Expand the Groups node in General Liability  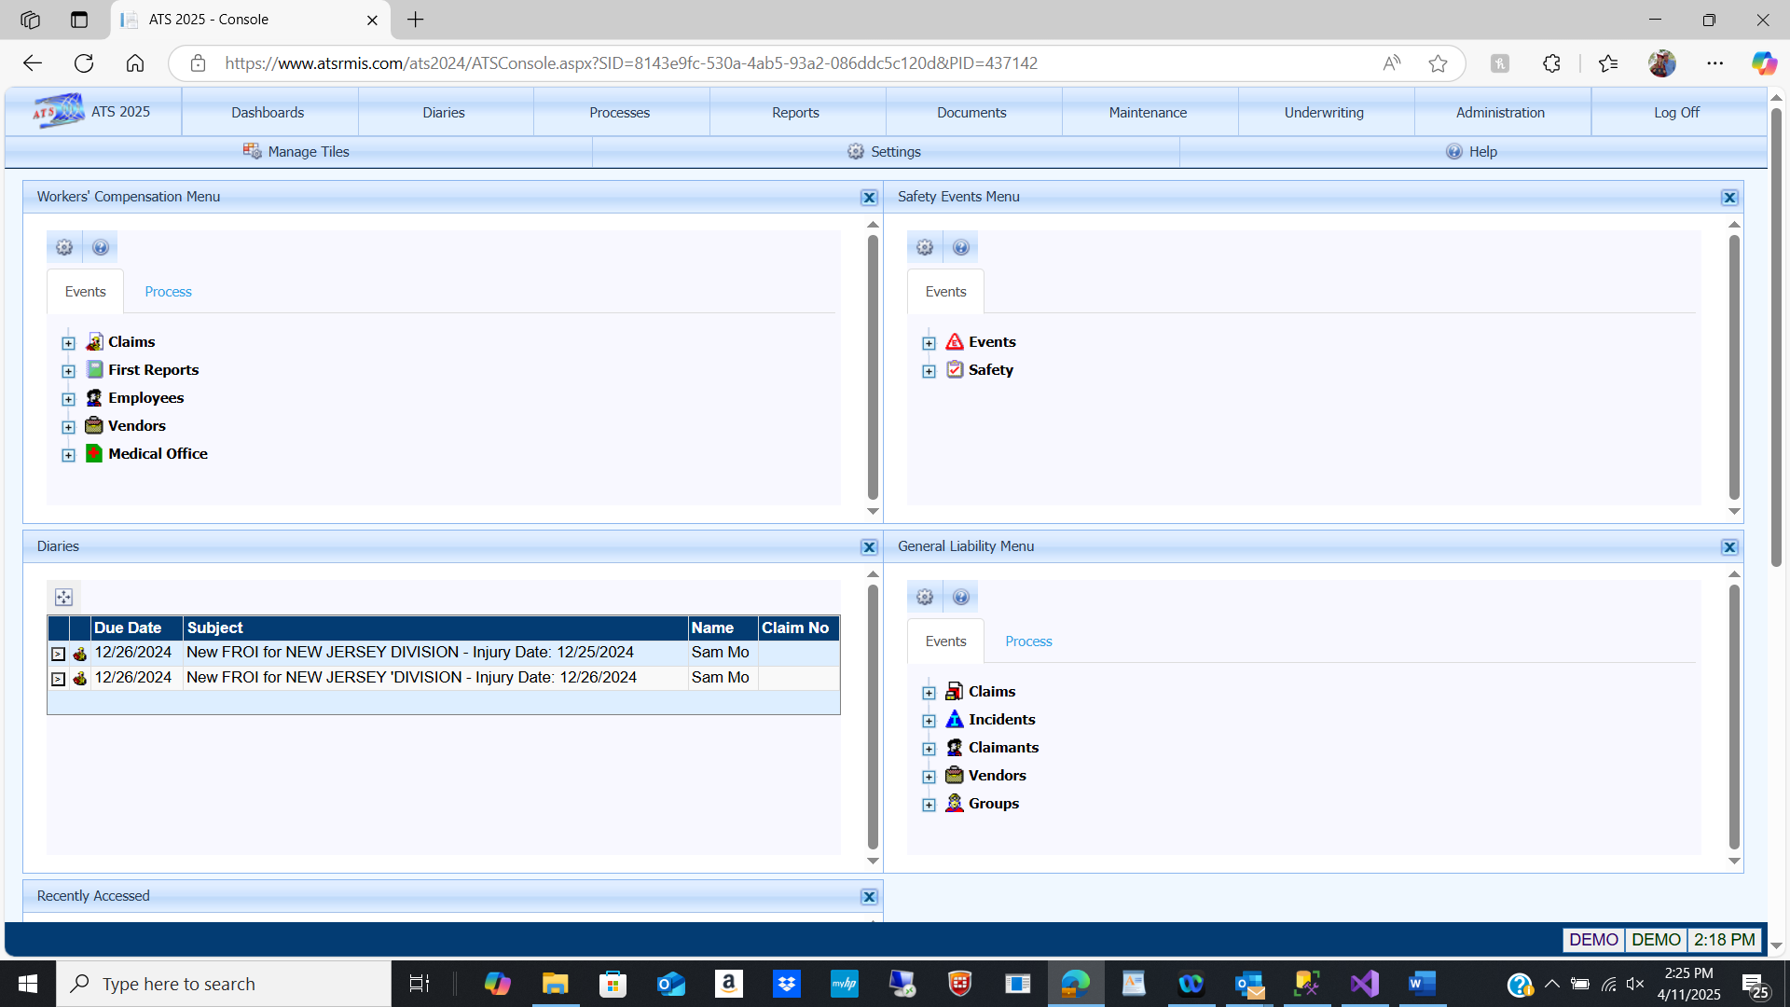pos(929,805)
